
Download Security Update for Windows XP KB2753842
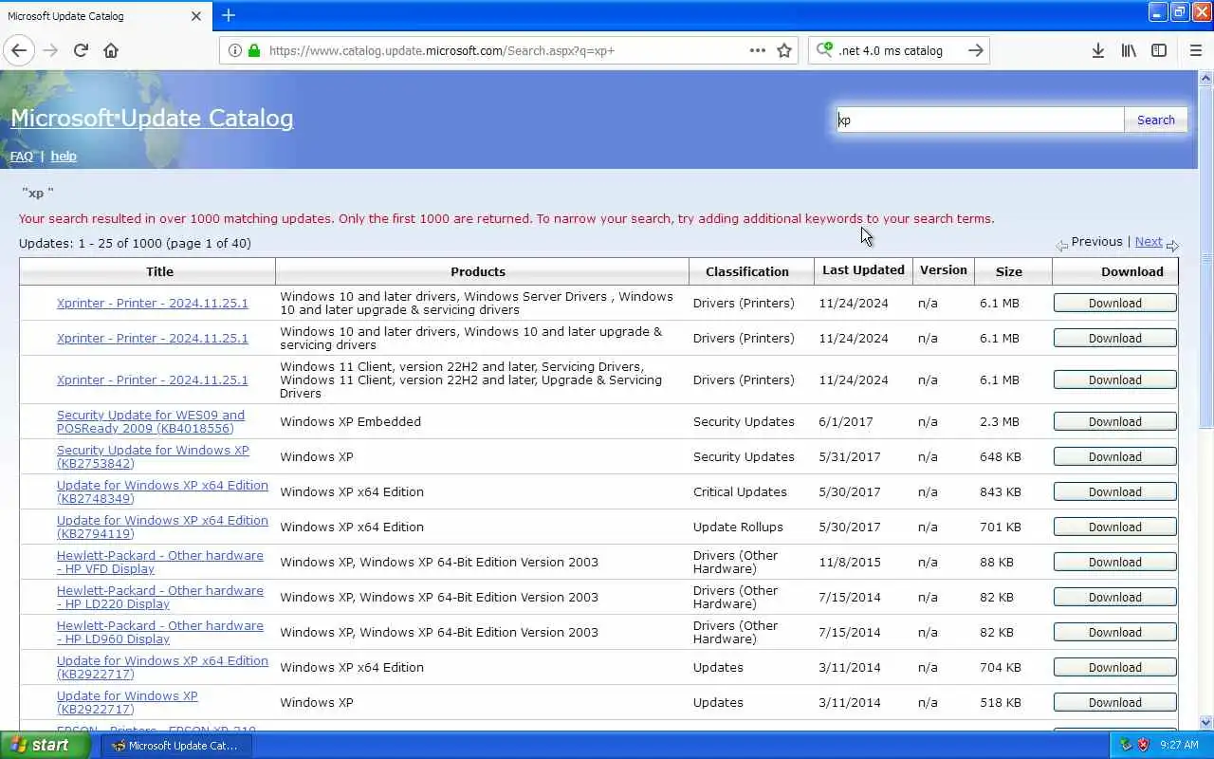tap(1115, 456)
